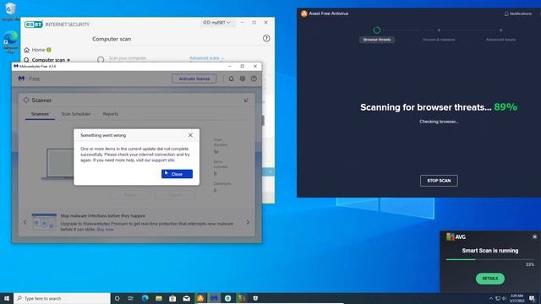Viewport: 541px width, 304px height.
Task: Switch to Avast via taskbar icon
Action: pyautogui.click(x=200, y=298)
